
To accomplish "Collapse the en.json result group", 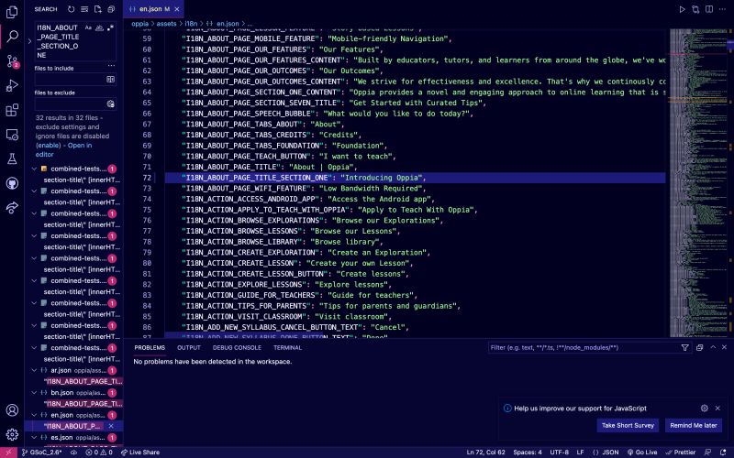I will tap(34, 415).
